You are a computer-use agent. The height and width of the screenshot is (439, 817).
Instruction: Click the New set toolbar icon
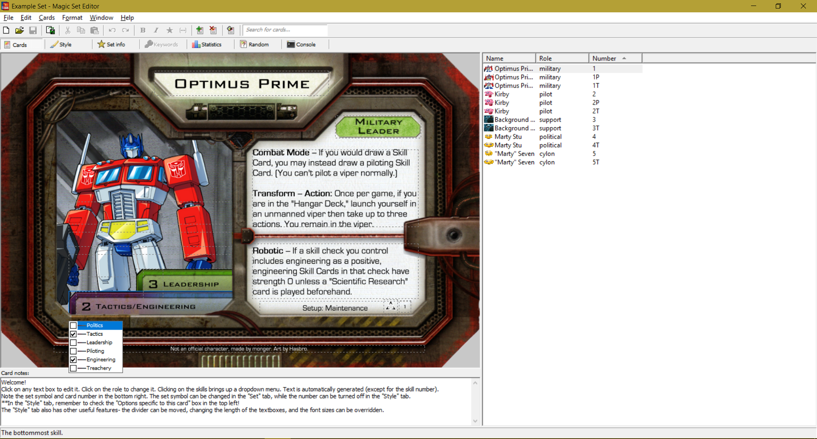[x=6, y=30]
